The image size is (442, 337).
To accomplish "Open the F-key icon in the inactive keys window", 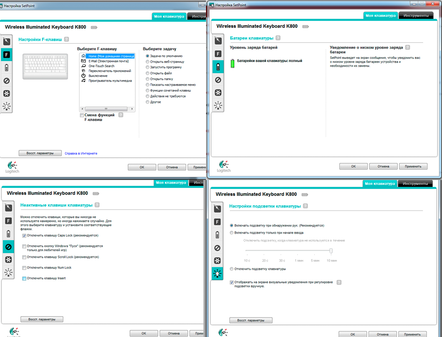I will [8, 221].
